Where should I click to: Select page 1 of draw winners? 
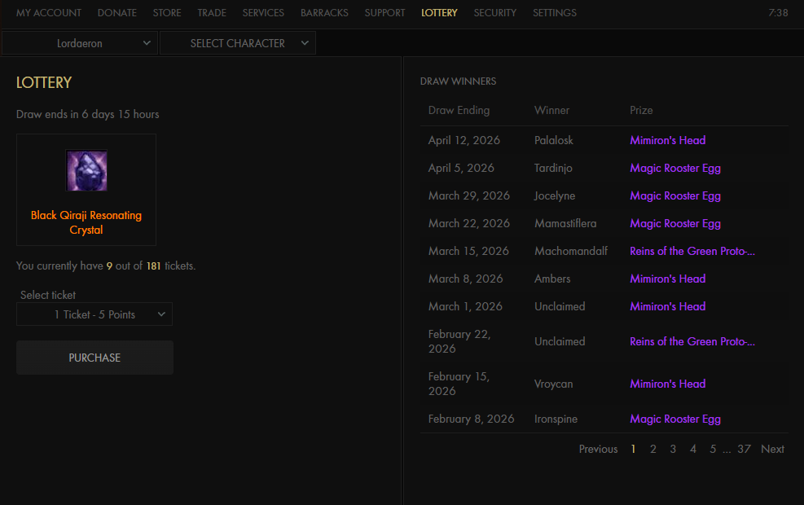[633, 449]
